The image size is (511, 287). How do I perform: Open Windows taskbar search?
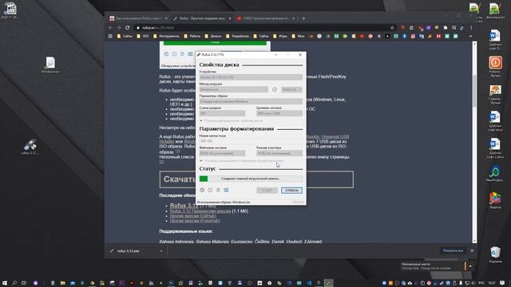point(14,283)
